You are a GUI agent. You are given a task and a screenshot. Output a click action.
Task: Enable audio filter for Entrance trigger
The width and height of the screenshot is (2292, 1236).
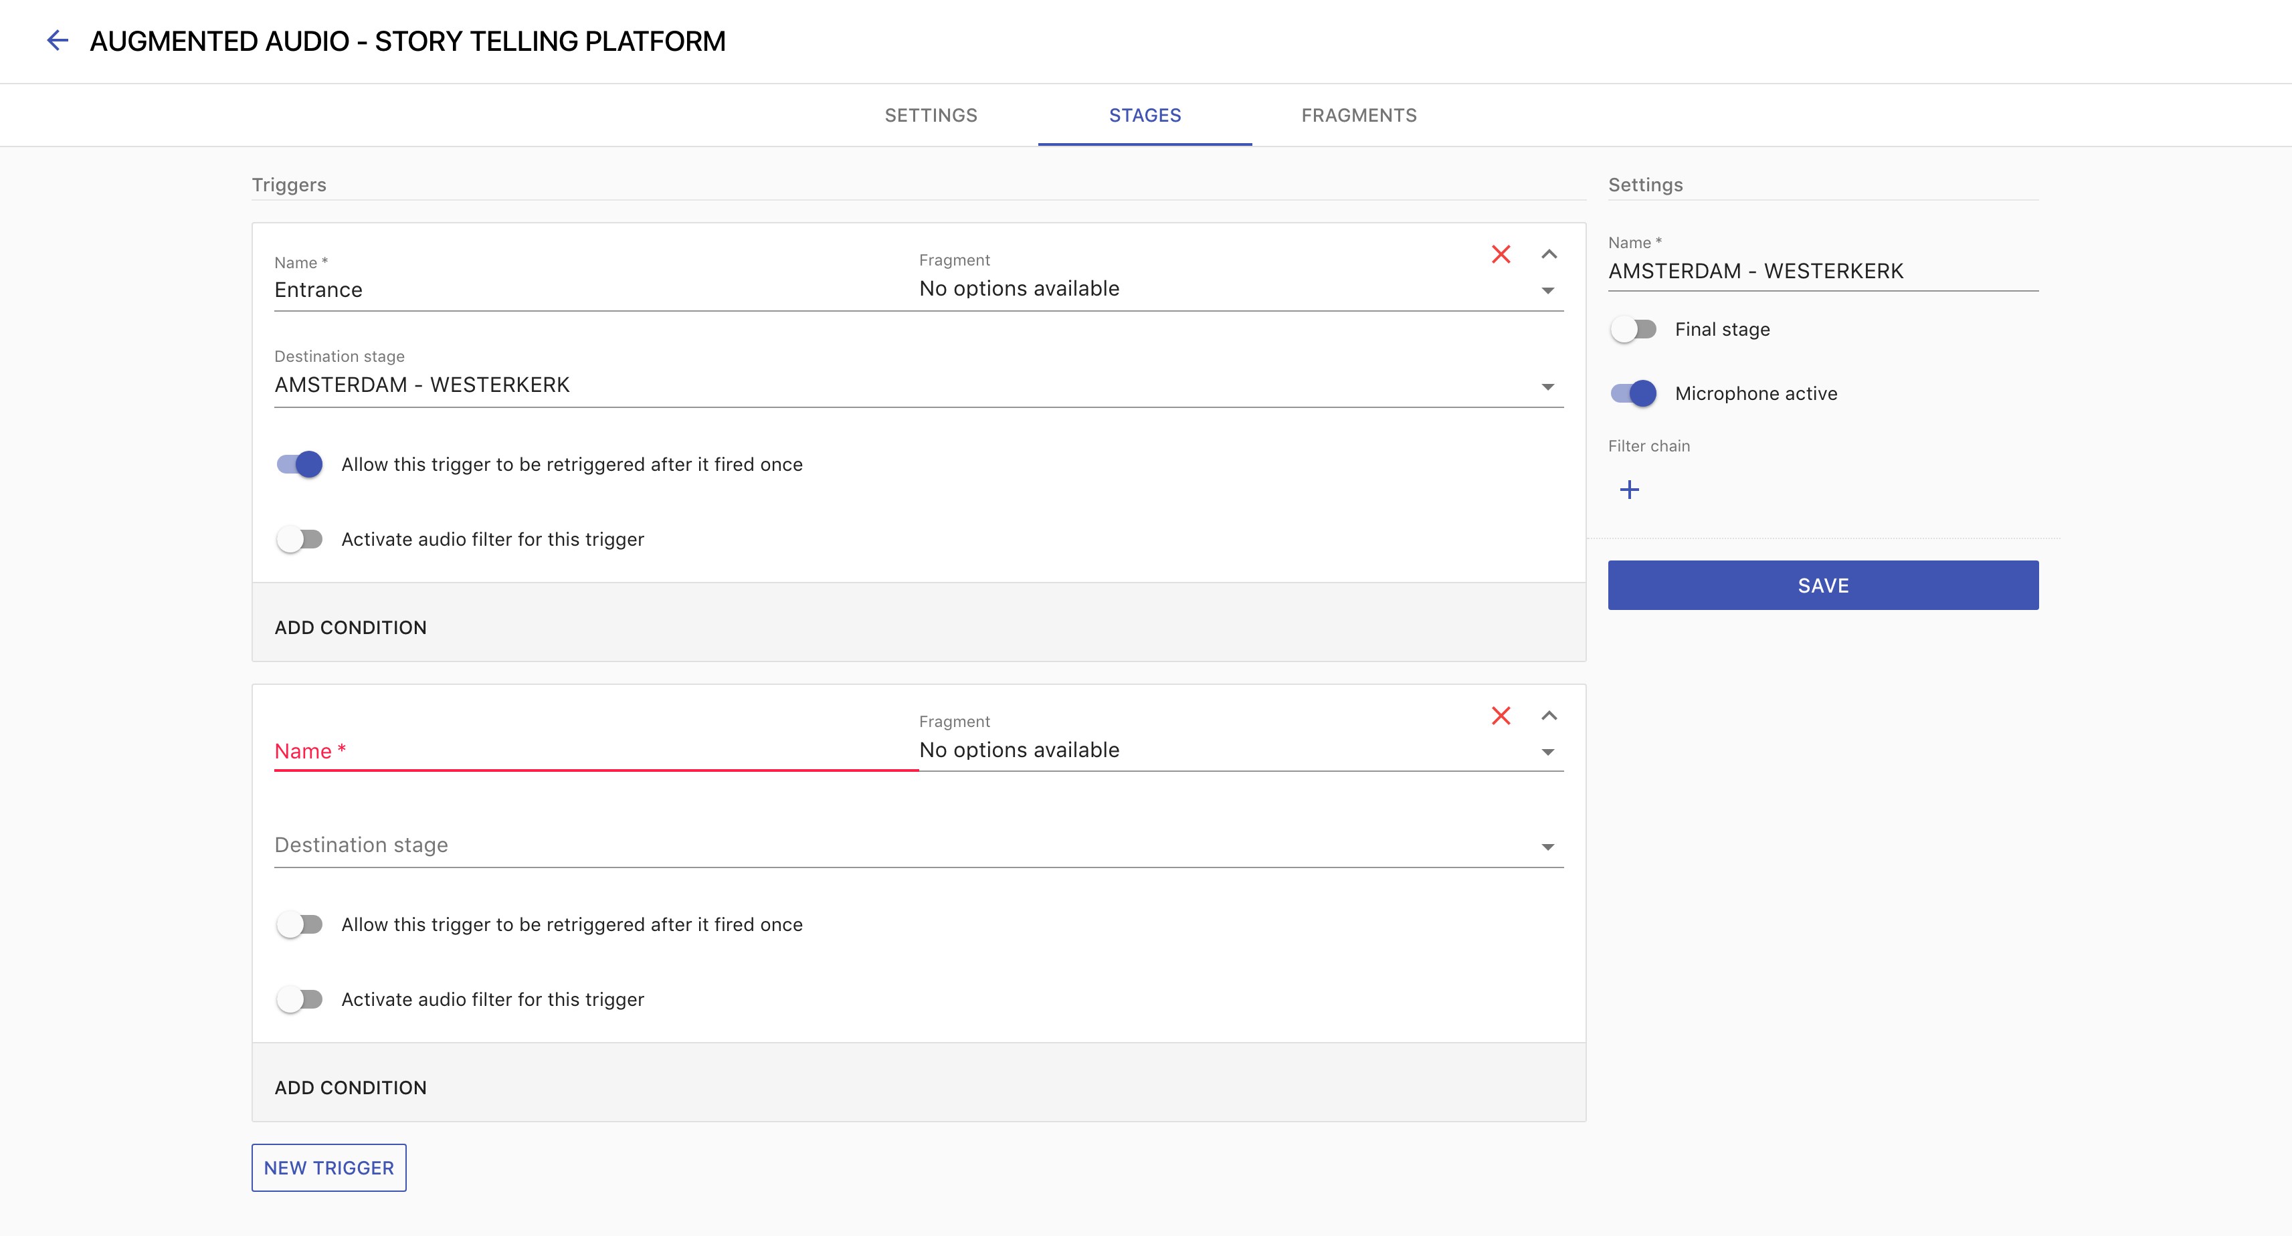click(300, 540)
